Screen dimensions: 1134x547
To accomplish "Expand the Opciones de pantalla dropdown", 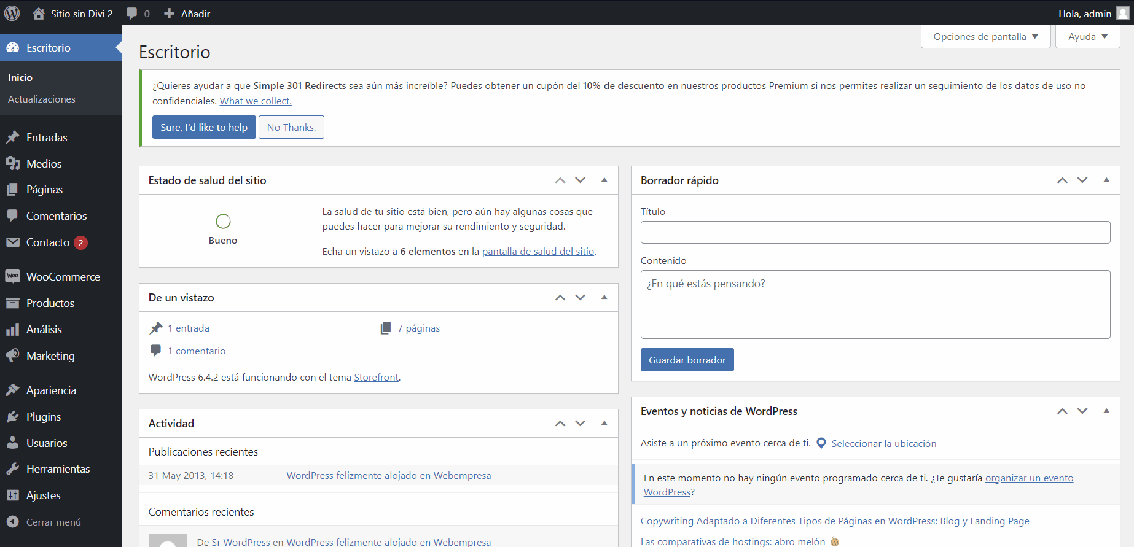I will [985, 37].
